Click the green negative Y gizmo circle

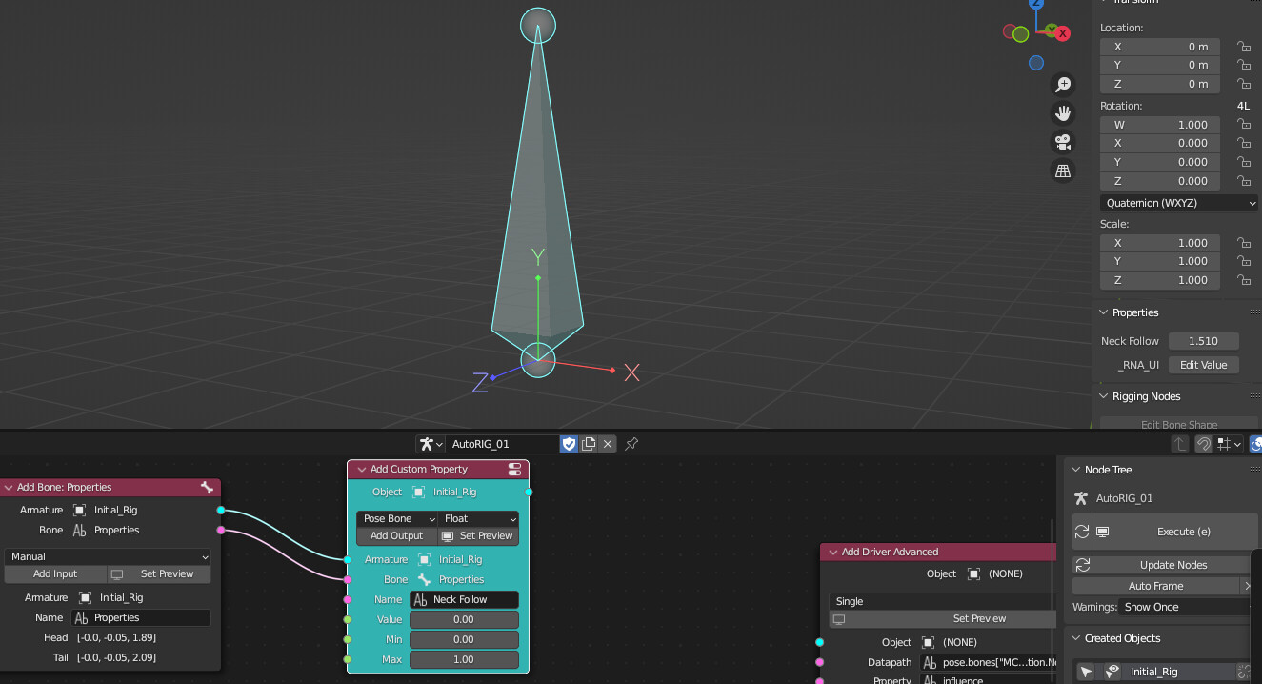[1020, 34]
